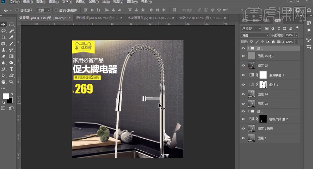Image resolution: width=313 pixels, height=169 pixels.
Task: Reset to default black and white colors
Action: pyautogui.click(x=3, y=102)
